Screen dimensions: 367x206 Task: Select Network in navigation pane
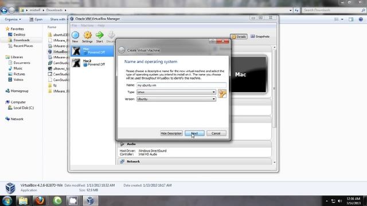17,119
